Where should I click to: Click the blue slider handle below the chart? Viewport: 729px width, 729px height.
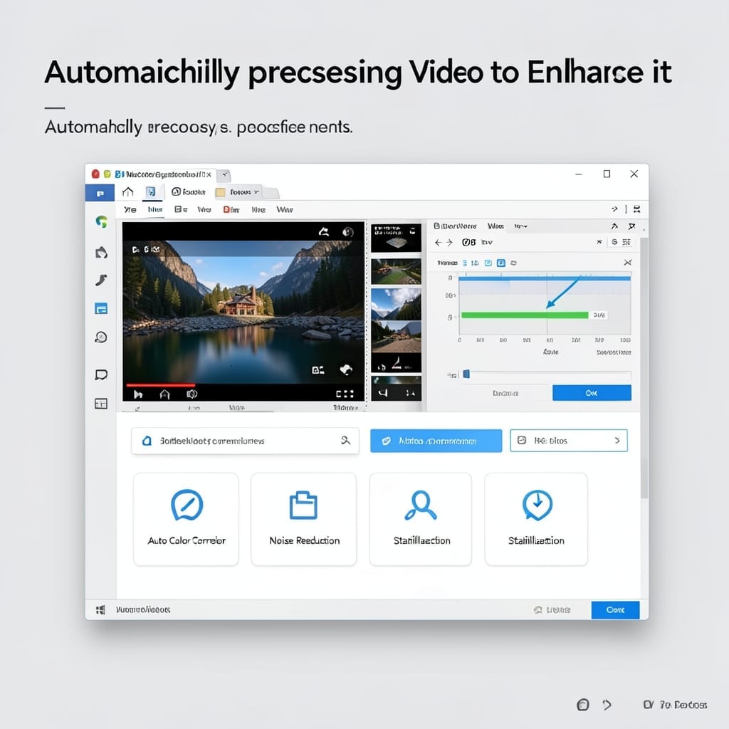click(466, 374)
